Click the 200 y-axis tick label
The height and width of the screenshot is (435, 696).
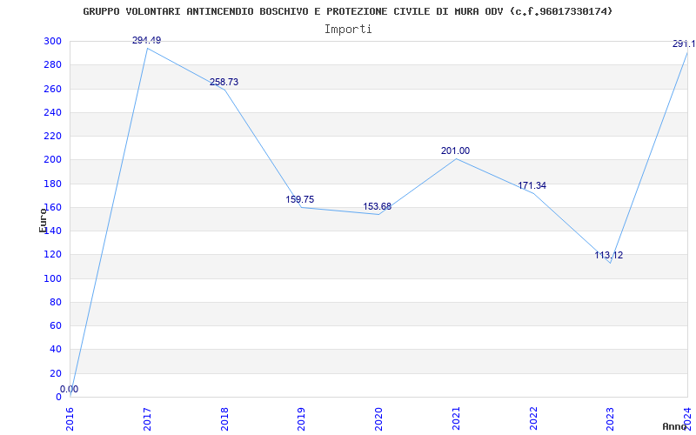[x=52, y=160]
